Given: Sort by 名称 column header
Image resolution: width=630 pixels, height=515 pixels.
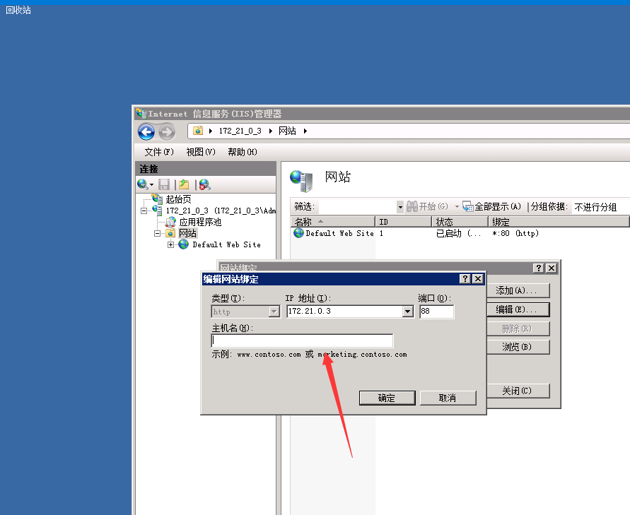Looking at the screenshot, I should 333,222.
